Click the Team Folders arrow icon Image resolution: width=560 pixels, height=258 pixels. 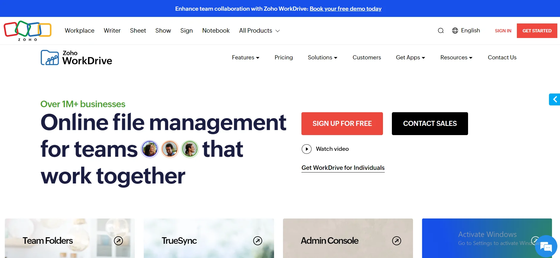[118, 241]
